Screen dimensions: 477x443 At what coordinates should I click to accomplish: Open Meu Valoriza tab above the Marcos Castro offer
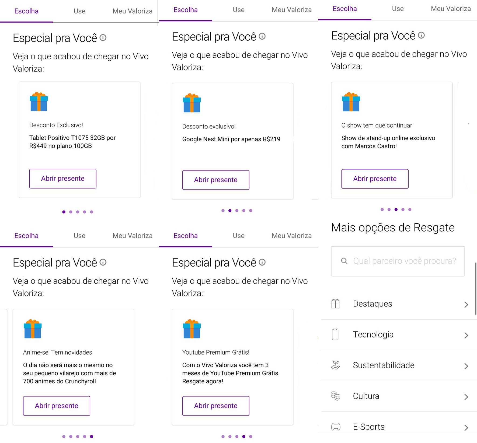(451, 9)
